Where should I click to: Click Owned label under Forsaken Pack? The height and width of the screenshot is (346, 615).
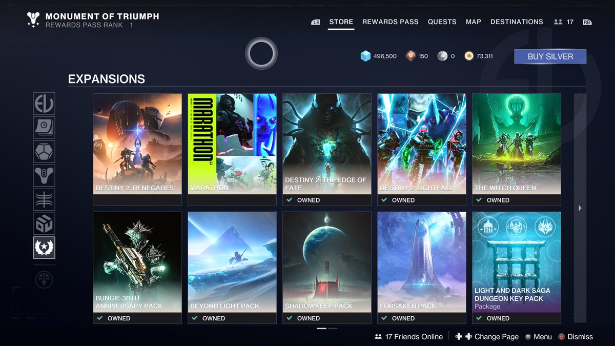[x=403, y=318]
